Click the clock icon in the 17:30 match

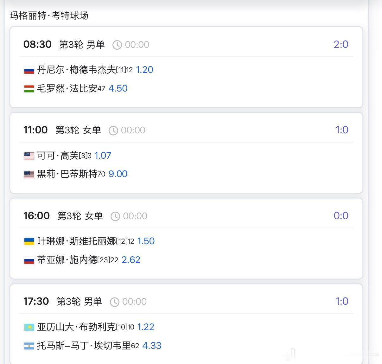114,302
